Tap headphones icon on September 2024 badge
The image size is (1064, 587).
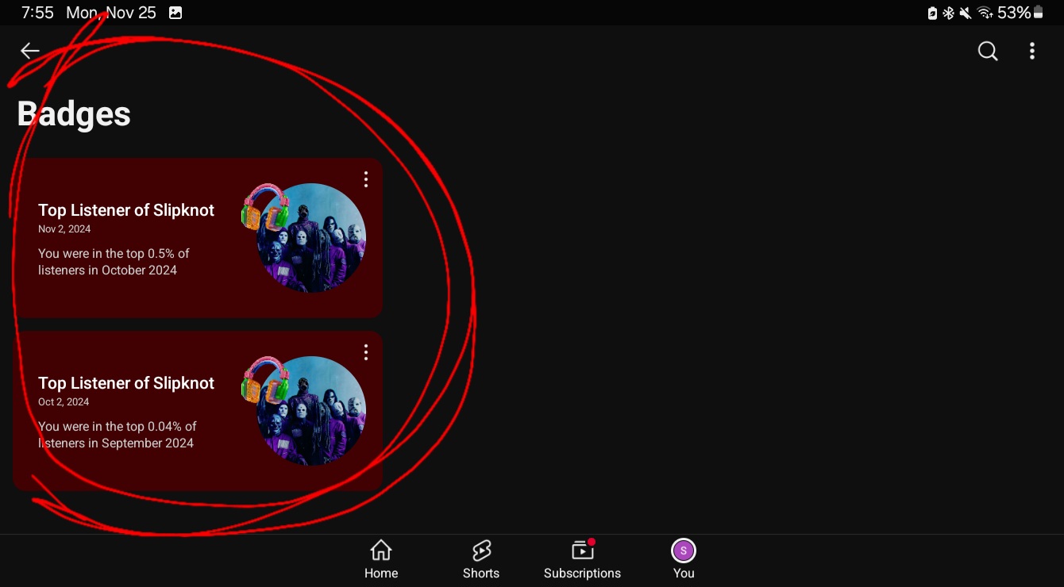265,381
